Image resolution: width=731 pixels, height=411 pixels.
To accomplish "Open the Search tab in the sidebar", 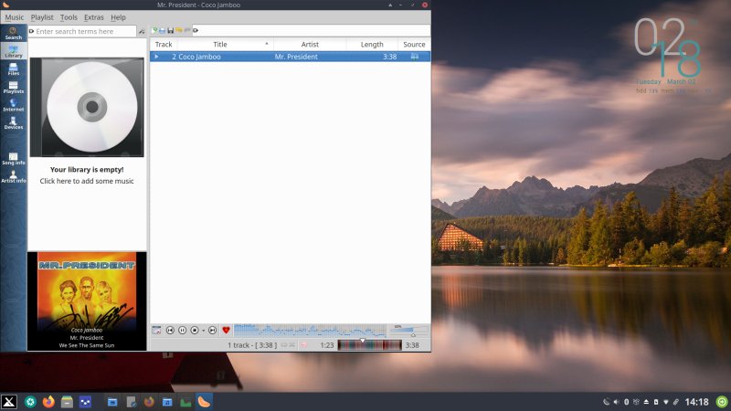I will pos(13,33).
